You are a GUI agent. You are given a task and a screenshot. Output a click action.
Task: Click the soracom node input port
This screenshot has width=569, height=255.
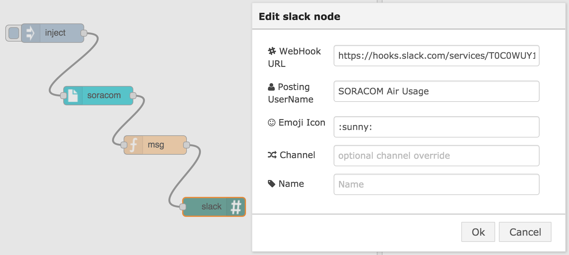pyautogui.click(x=64, y=96)
